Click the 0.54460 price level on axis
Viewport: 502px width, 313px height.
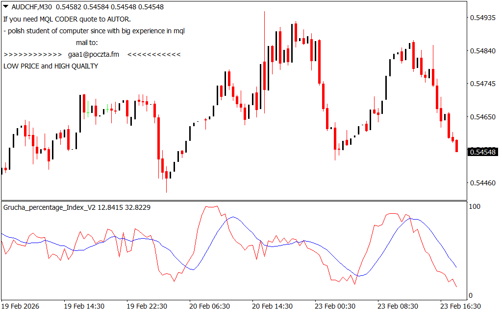tap(483, 183)
